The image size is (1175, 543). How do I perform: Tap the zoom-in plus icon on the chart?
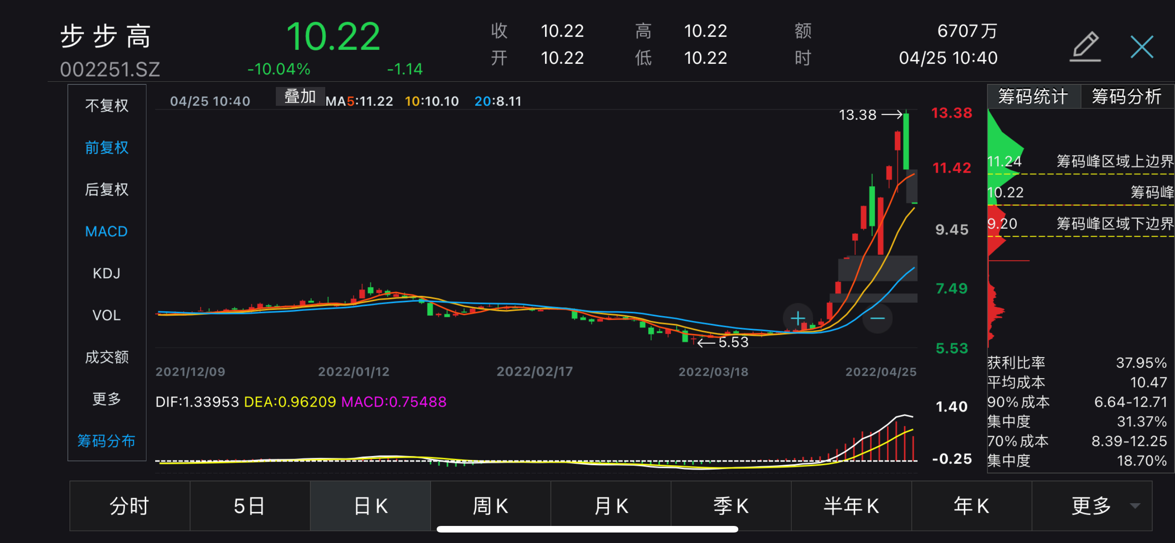(798, 318)
